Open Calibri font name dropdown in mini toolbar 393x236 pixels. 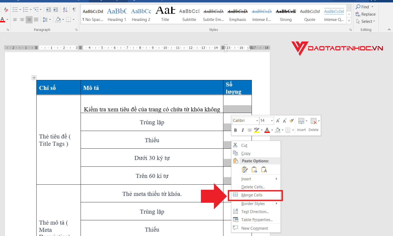(257, 121)
